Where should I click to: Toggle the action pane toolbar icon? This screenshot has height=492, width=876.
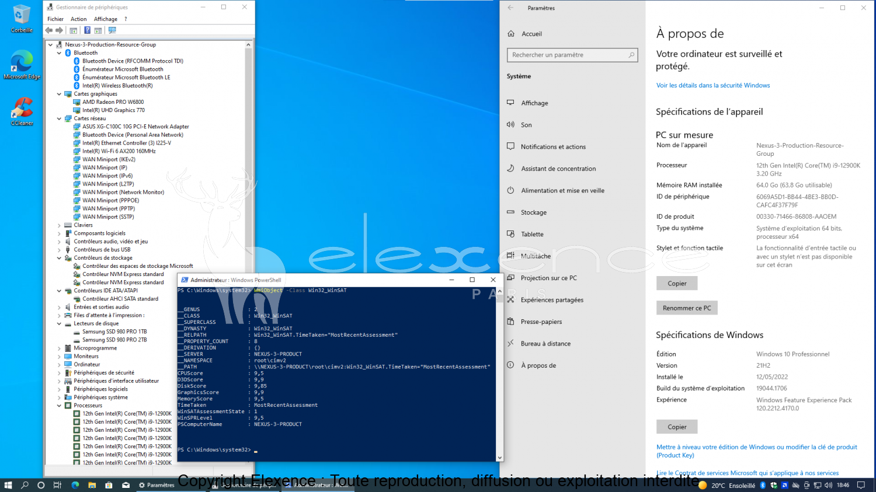(x=98, y=30)
